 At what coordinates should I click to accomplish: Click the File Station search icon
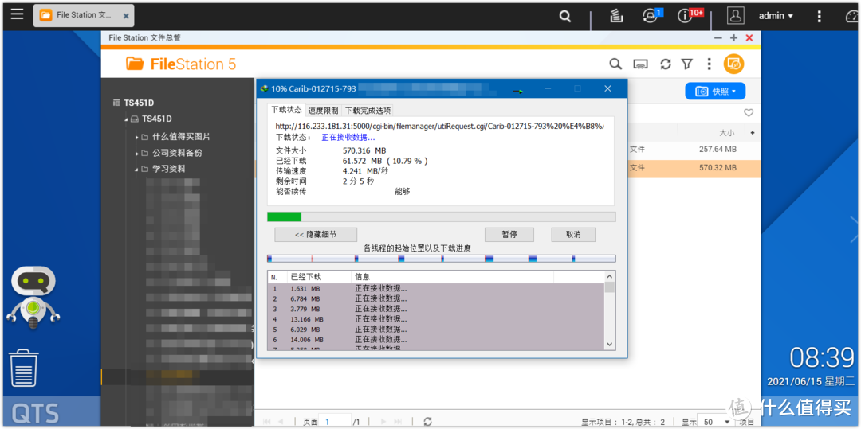(615, 64)
